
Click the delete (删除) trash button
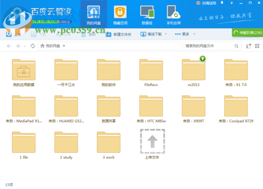coord(88,35)
